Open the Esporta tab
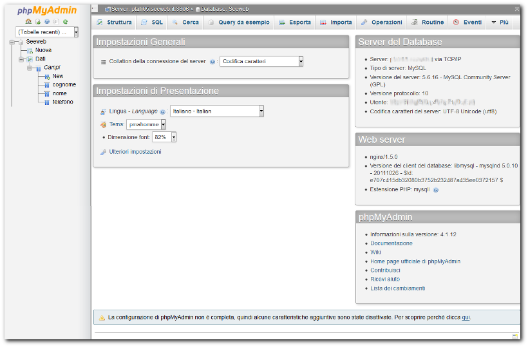This screenshot has height=347, width=528. pyautogui.click(x=295, y=23)
